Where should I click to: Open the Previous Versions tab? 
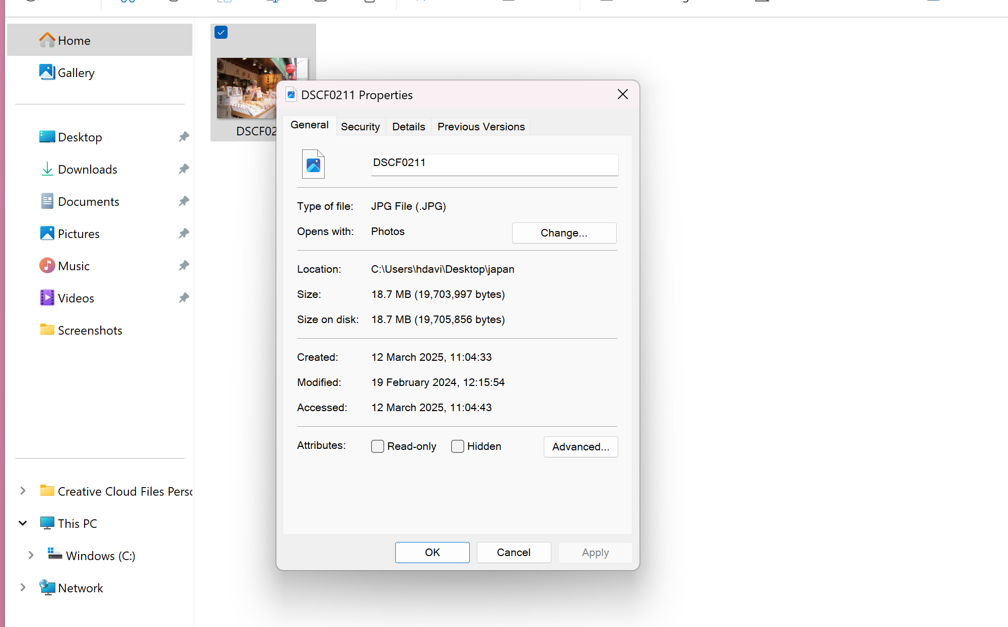point(481,127)
